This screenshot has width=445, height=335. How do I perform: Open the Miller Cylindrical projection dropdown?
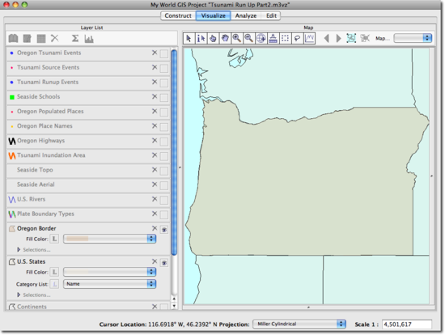[299, 324]
